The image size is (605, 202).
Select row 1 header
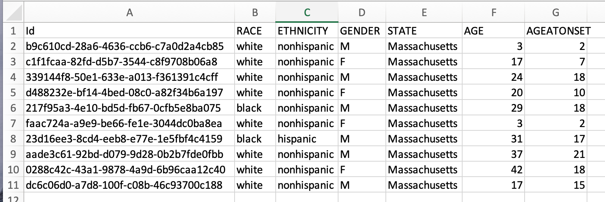click(x=13, y=30)
